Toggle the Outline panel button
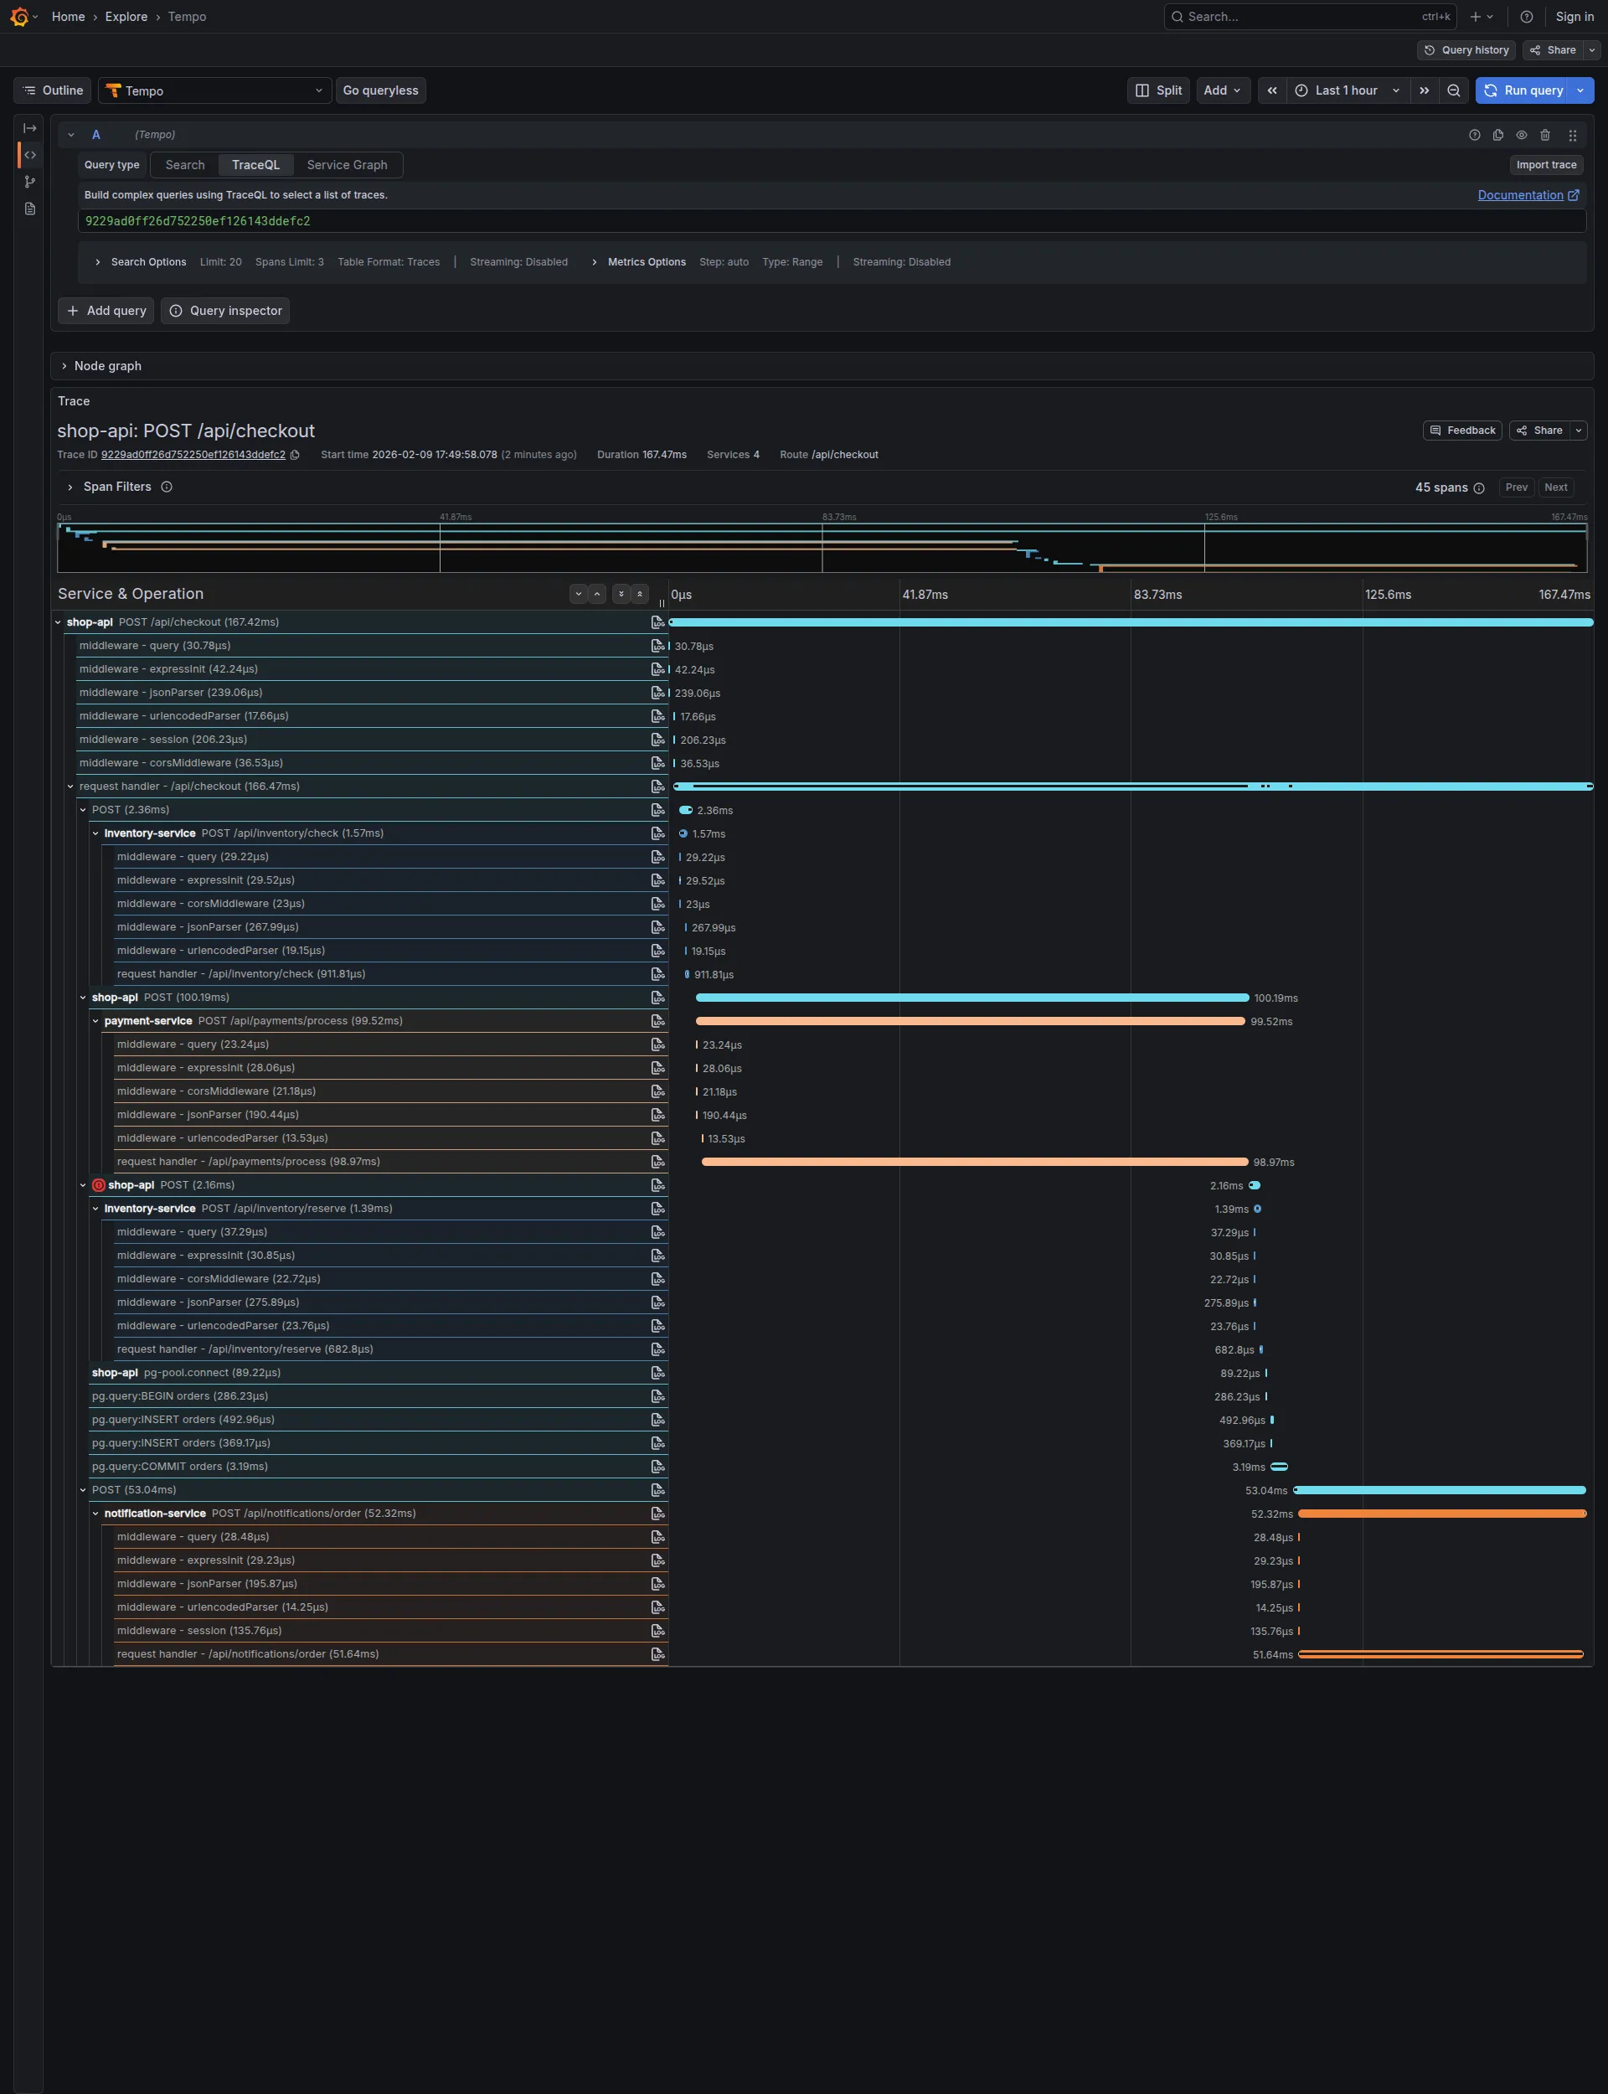 coord(53,90)
